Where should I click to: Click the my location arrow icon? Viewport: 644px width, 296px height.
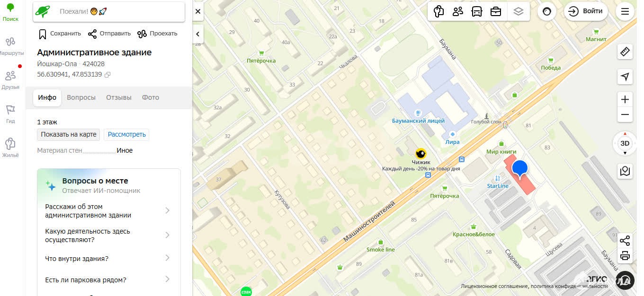[x=625, y=77]
